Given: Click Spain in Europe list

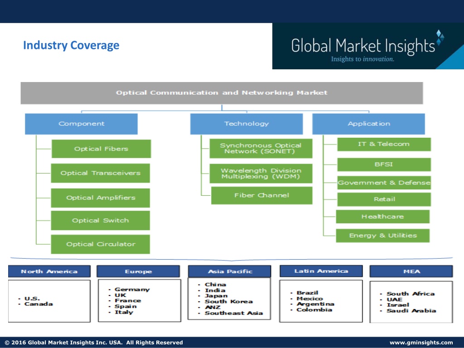Looking at the screenshot, I should pos(126,306).
